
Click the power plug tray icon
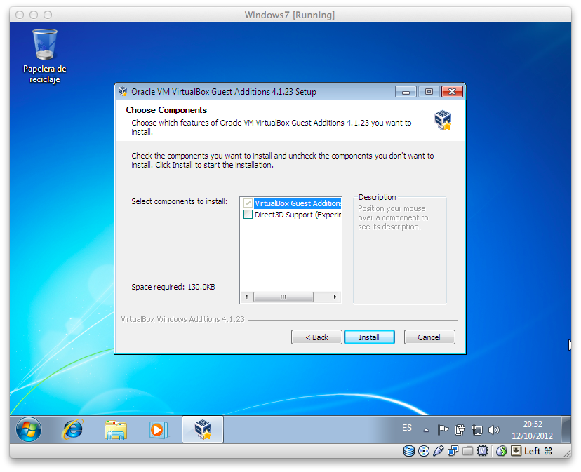tap(460, 430)
